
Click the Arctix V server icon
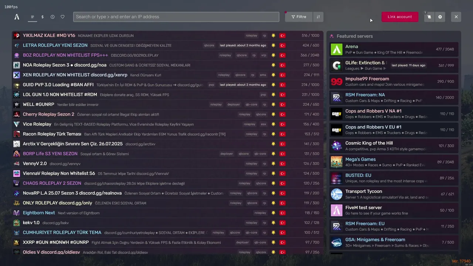coord(17,144)
